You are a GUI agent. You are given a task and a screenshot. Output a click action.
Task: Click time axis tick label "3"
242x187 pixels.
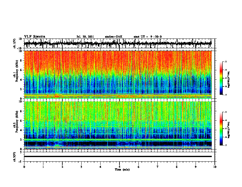81,167
